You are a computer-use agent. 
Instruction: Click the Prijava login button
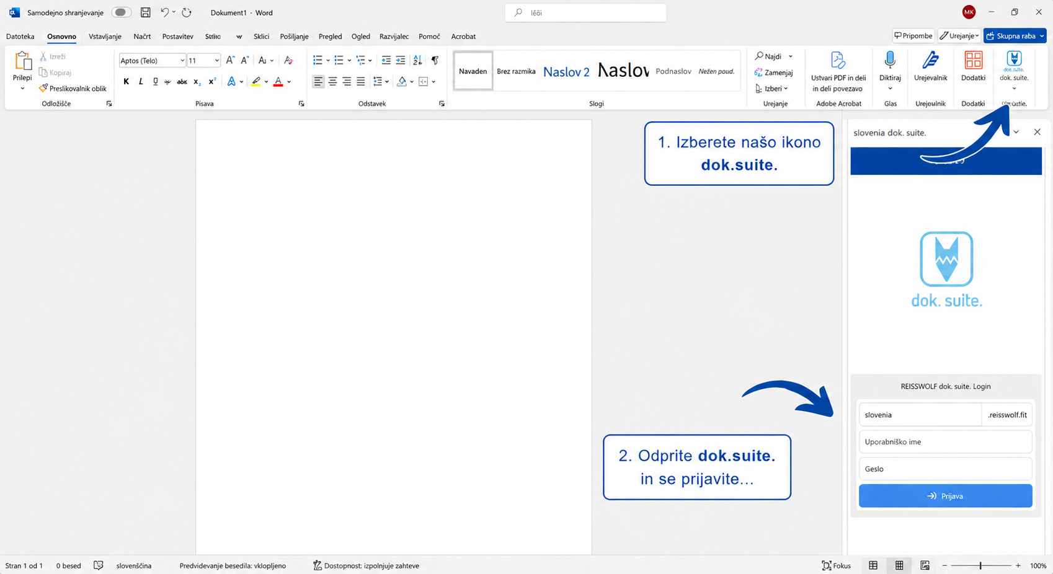point(945,496)
